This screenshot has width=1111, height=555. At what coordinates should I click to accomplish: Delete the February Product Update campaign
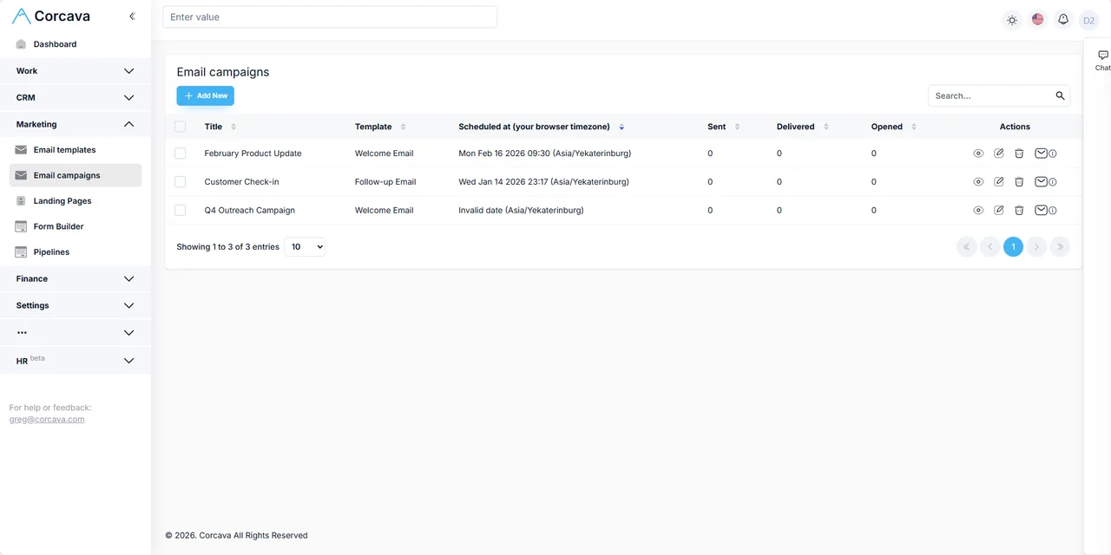tap(1019, 153)
